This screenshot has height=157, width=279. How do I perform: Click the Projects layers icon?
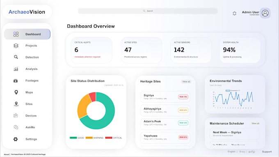tap(16, 46)
